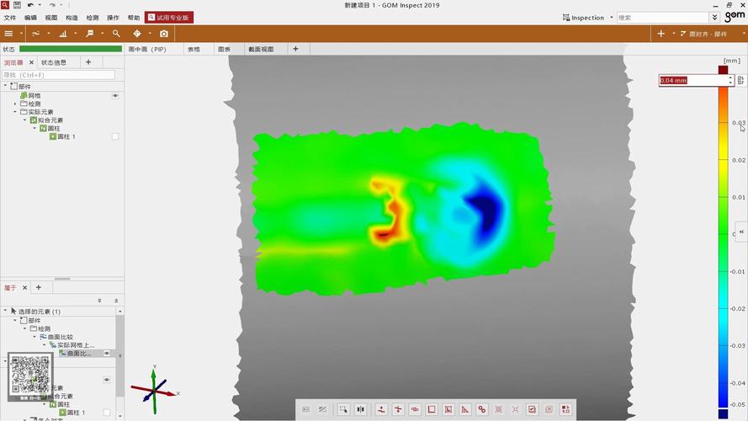This screenshot has width=748, height=421.
Task: Click the 寻找 search field in browser panel
Action: coord(59,75)
